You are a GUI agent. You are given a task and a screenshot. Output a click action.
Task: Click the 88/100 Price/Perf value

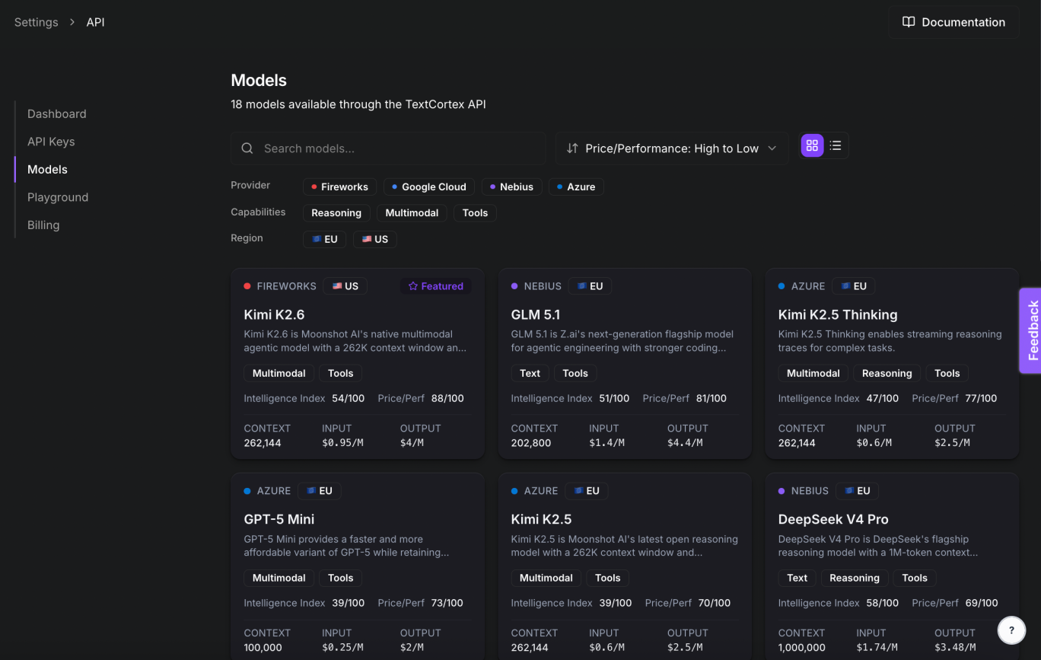(447, 398)
